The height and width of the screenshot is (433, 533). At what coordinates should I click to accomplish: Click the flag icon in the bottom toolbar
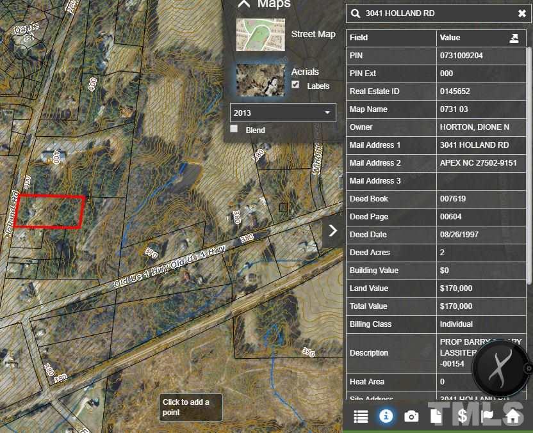coord(487,416)
